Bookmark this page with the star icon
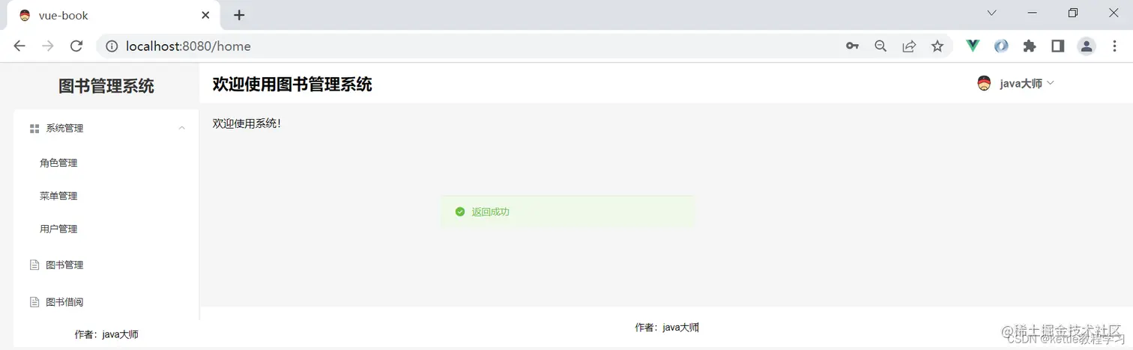The image size is (1133, 350). tap(937, 46)
